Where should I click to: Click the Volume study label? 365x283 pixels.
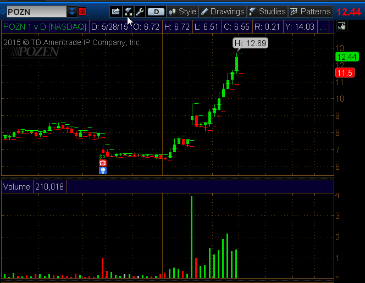(x=16, y=187)
